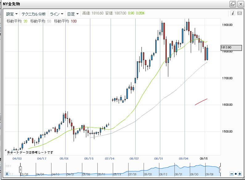Click the 04/03 date axis label
The image size is (245, 180).
tap(17, 159)
